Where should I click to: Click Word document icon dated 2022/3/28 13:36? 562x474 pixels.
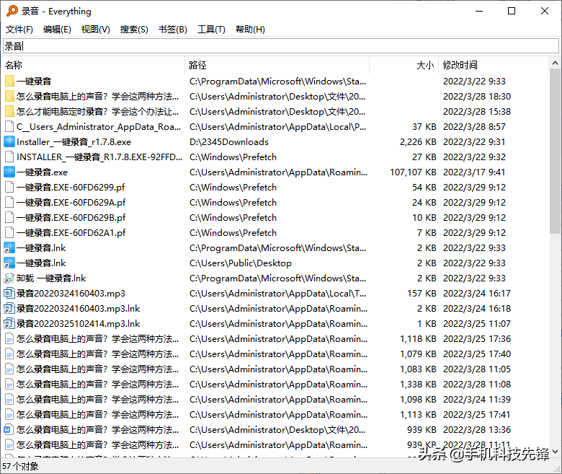(x=9, y=429)
